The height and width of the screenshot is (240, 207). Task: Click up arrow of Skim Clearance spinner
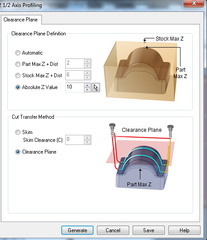pyautogui.click(x=87, y=137)
